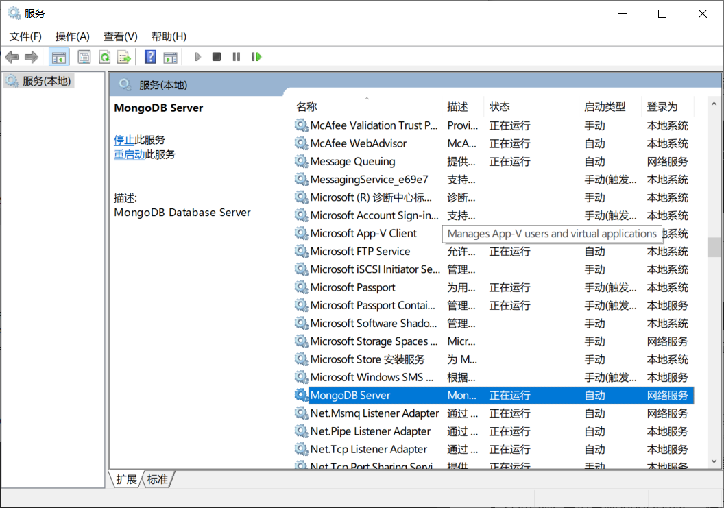Select 服务(本地) in the left tree
The image size is (724, 508).
46,81
